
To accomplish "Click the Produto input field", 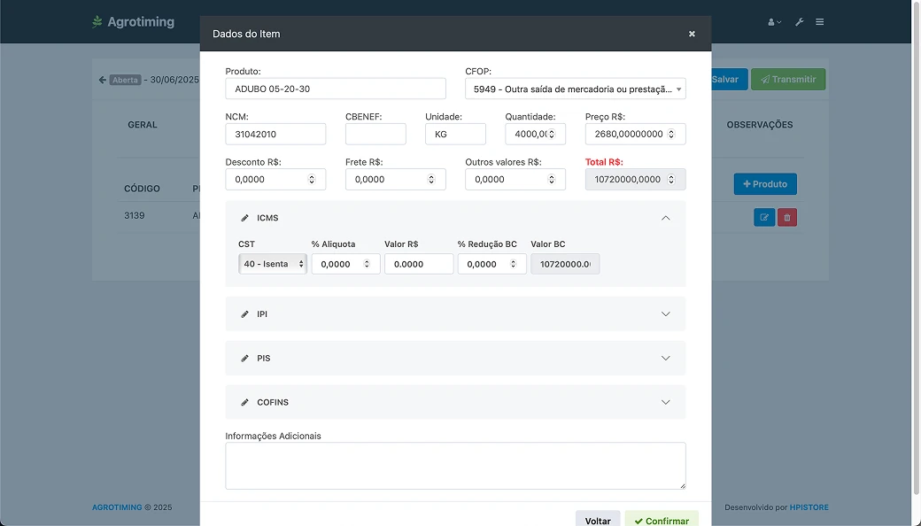I will click(x=336, y=89).
